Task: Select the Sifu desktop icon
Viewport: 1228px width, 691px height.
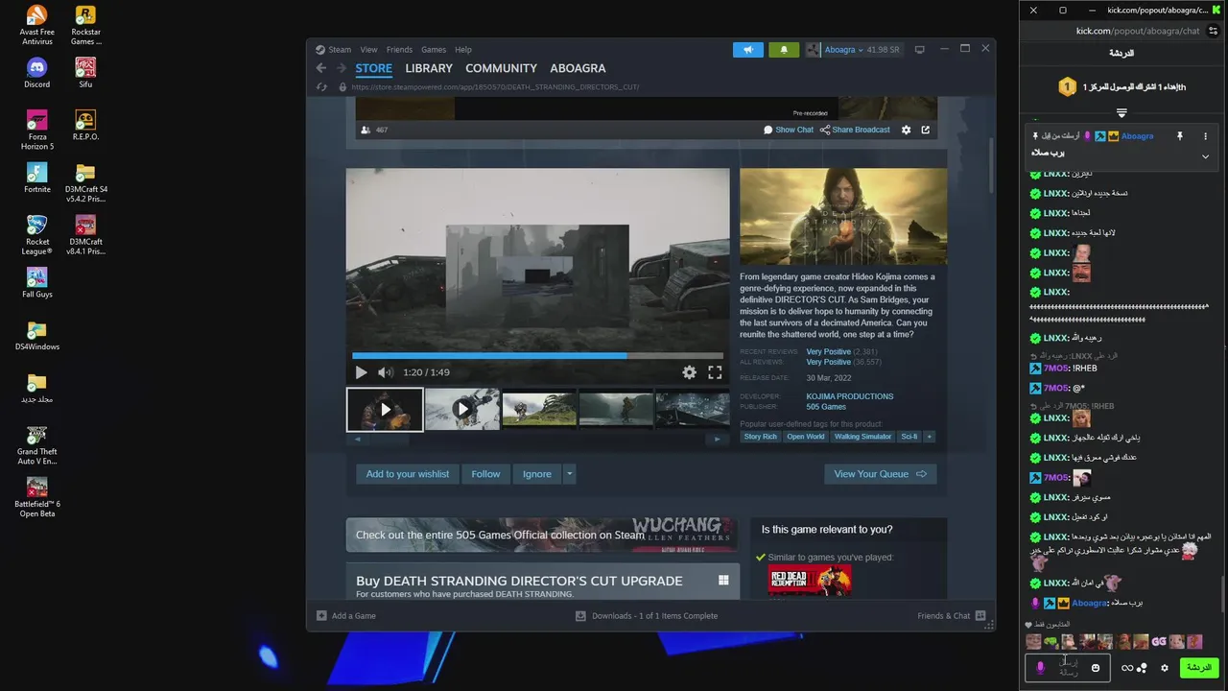Action: tap(85, 73)
